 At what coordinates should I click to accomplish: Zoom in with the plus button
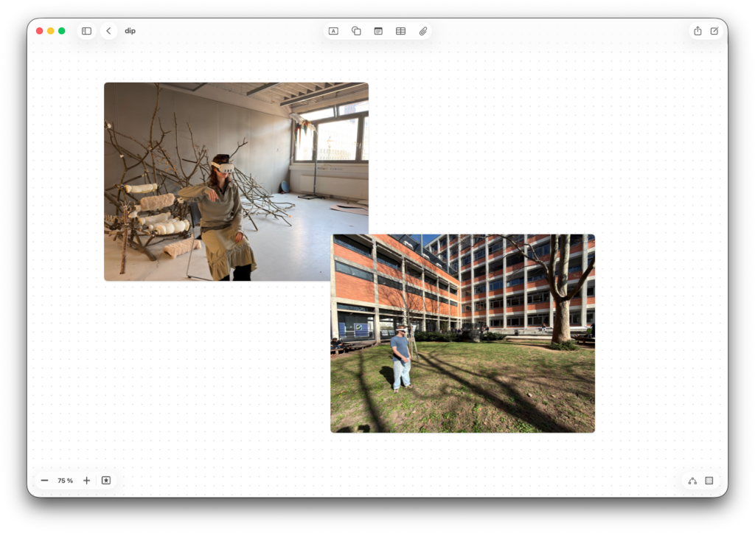point(86,481)
